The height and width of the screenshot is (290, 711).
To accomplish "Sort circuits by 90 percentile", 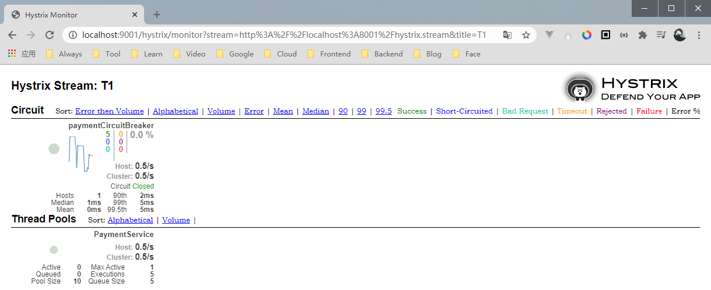I will 343,111.
